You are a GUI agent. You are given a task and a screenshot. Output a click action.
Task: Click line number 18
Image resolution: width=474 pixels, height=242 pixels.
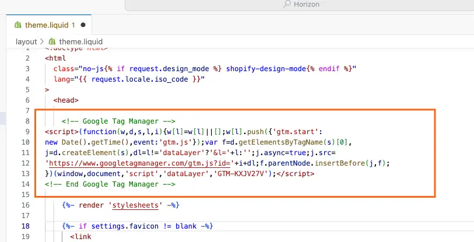pyautogui.click(x=26, y=226)
